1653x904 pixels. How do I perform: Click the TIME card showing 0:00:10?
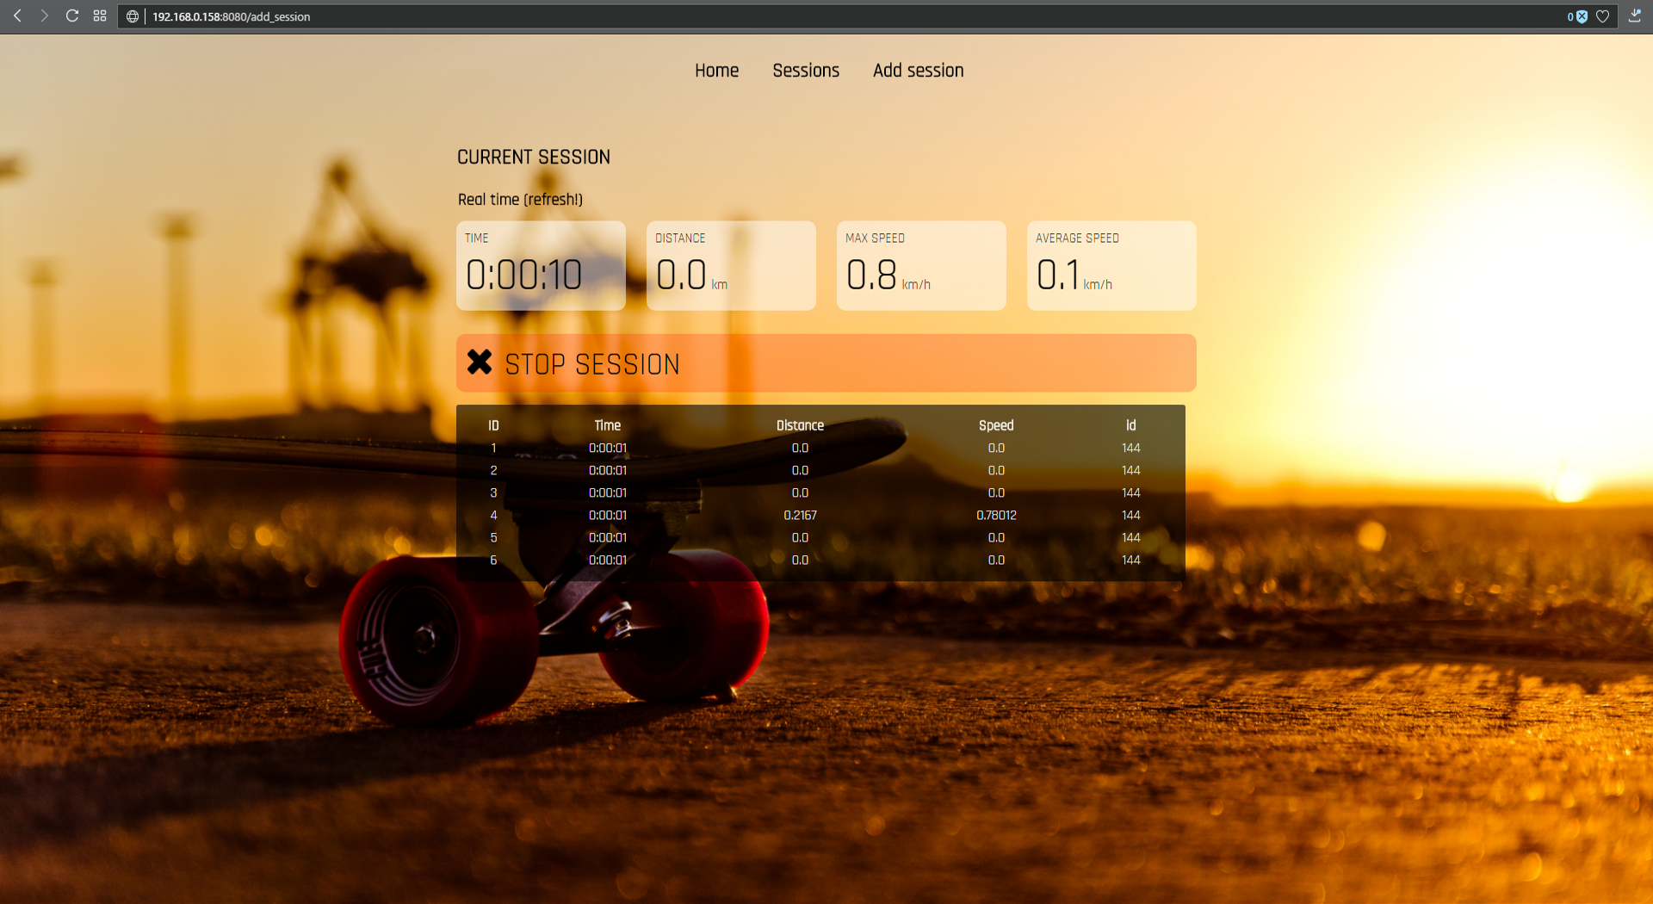[x=541, y=266]
